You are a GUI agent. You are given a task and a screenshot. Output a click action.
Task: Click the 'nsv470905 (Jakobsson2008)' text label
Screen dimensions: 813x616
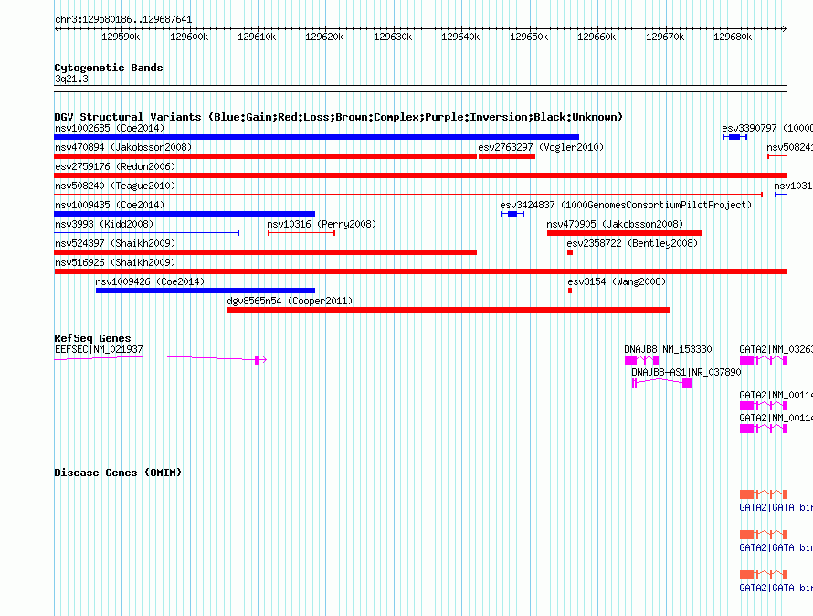(x=615, y=224)
